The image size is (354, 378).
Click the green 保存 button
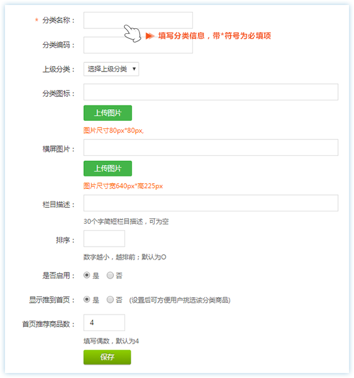(107, 357)
